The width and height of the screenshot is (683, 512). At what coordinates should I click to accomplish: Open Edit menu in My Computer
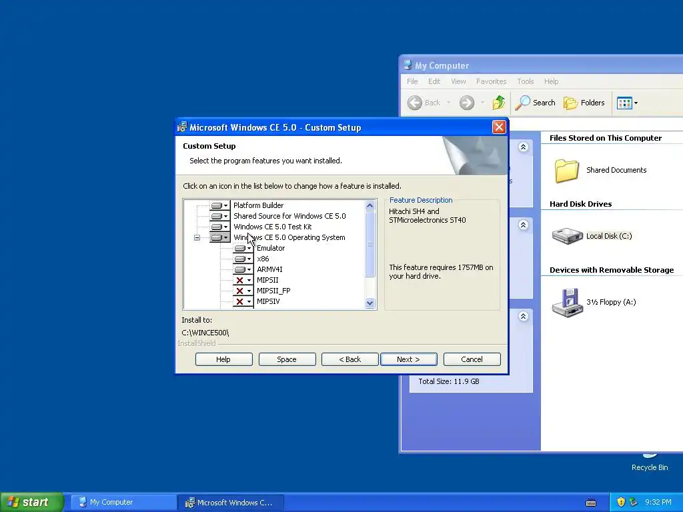(x=434, y=81)
